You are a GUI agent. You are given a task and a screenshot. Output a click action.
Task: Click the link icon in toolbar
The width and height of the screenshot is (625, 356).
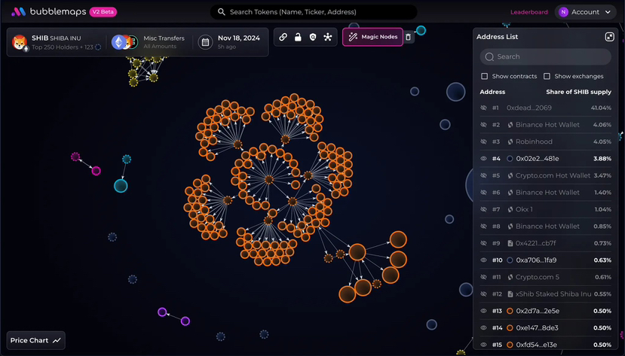pos(283,37)
